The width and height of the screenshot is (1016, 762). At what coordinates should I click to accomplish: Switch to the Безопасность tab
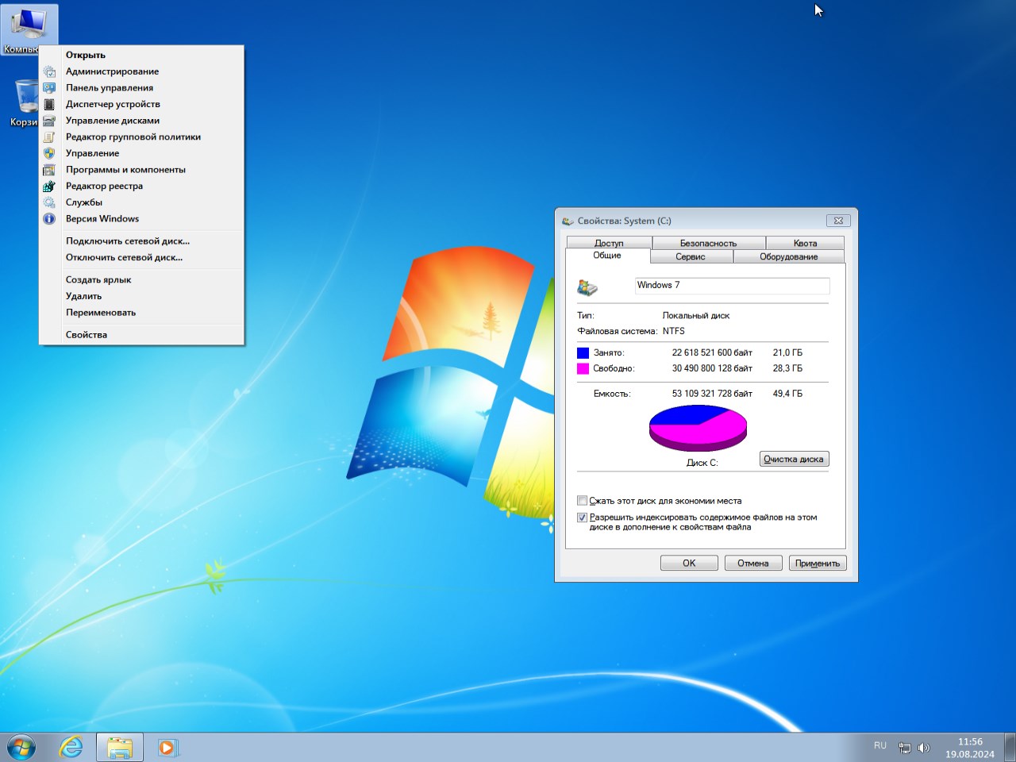(x=708, y=243)
